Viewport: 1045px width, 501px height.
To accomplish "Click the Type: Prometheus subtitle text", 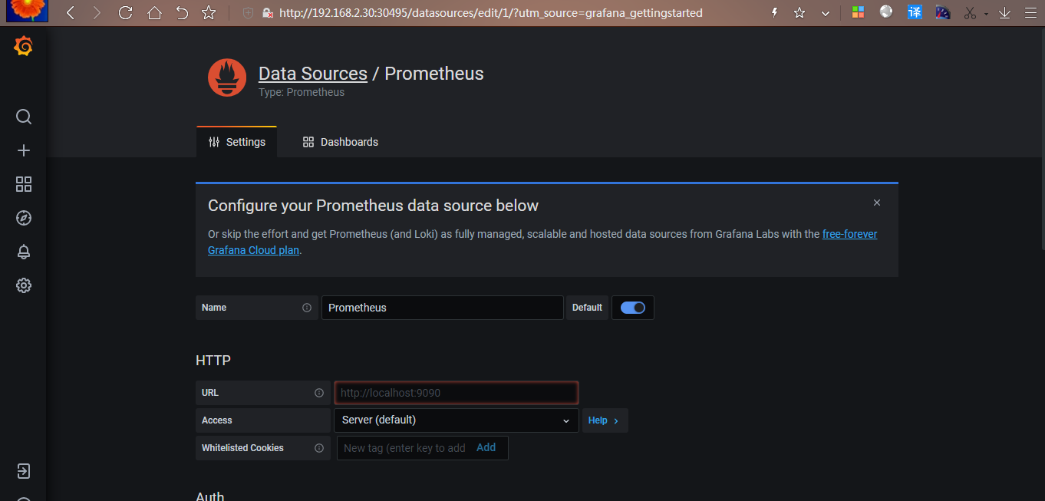I will click(302, 92).
